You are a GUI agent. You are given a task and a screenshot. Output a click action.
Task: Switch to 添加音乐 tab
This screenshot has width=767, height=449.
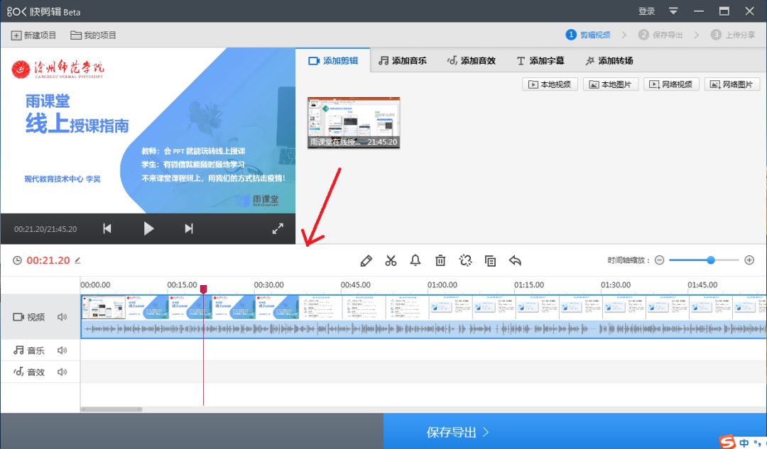click(x=403, y=60)
